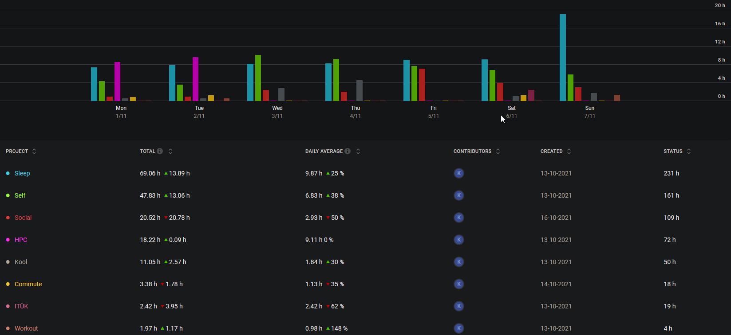Click the CREATED column header

click(x=552, y=151)
